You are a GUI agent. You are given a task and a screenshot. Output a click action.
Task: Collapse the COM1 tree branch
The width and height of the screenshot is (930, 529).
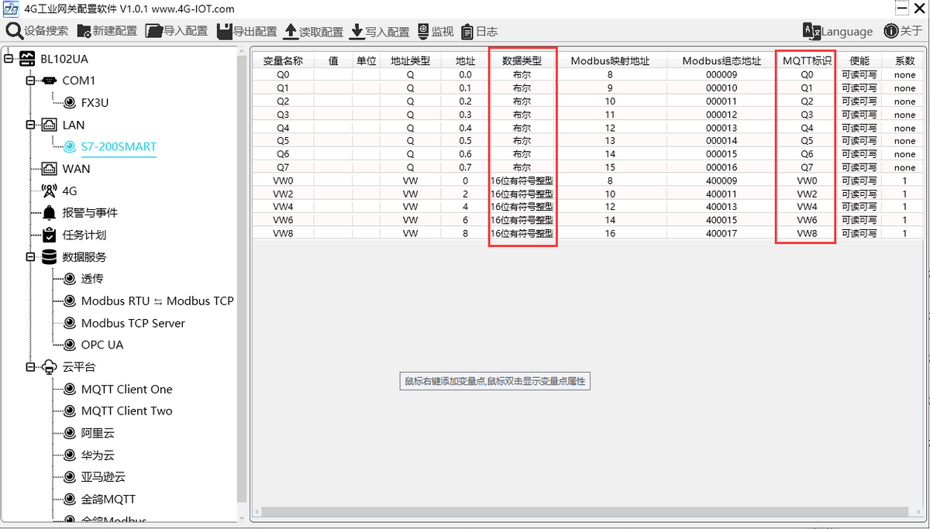click(x=30, y=81)
